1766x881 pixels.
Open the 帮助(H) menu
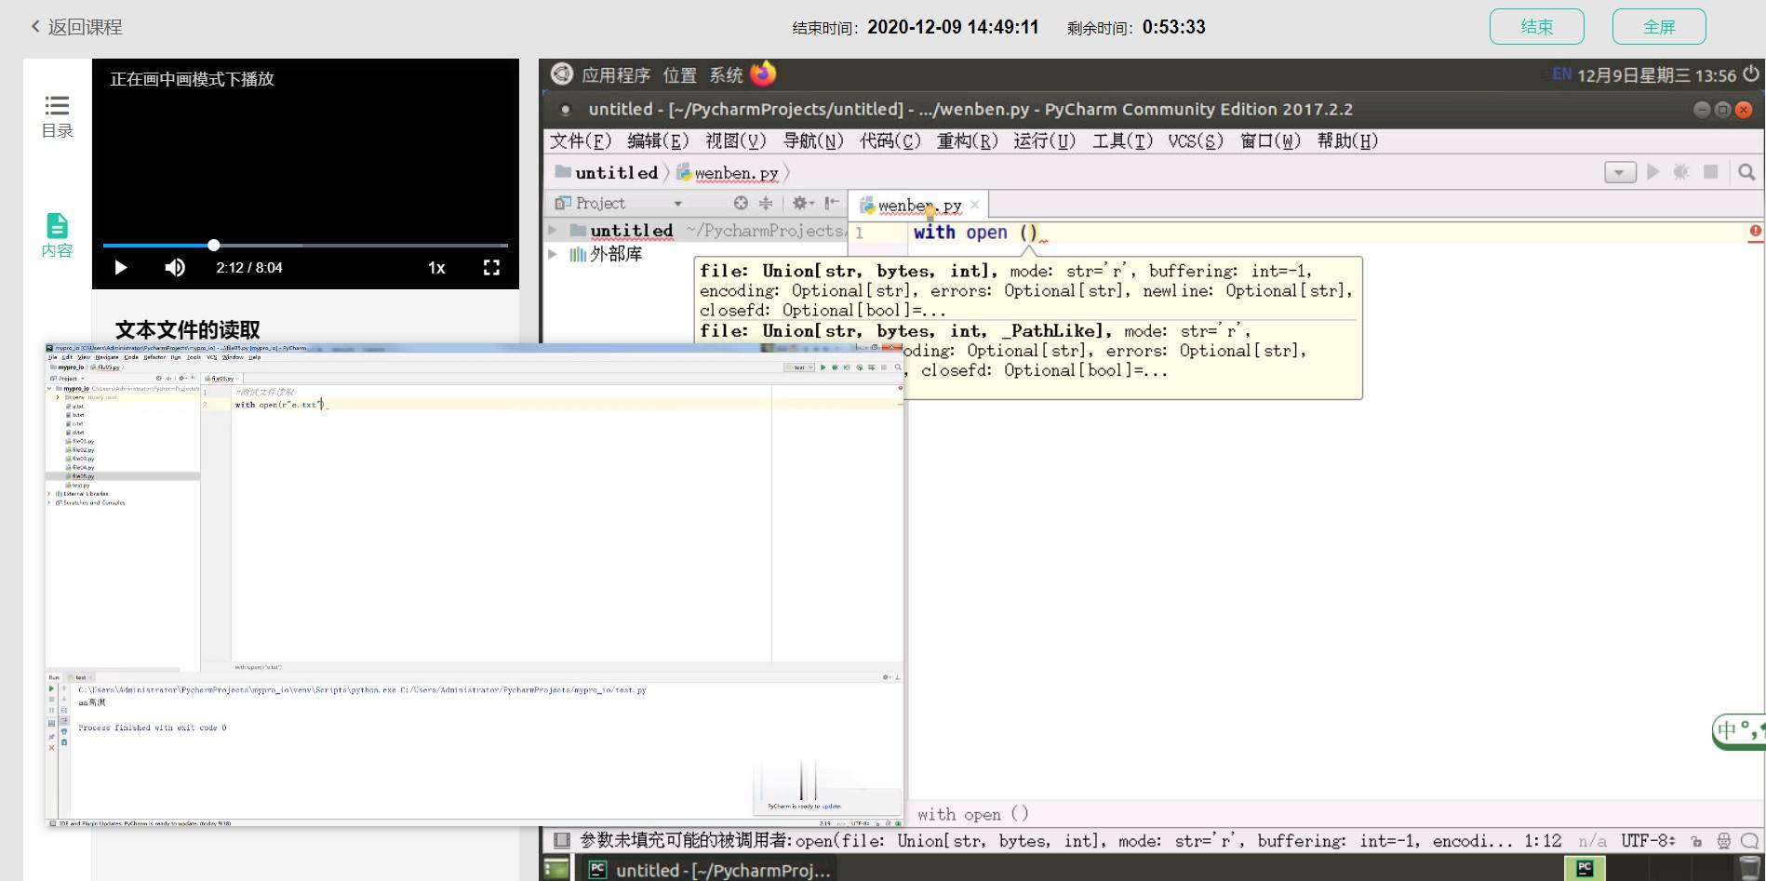tap(1347, 140)
